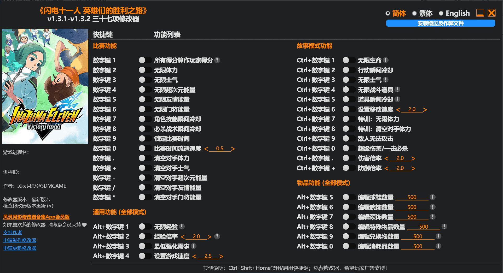The image size is (503, 273).
Task: Click info icon next to 无限经验
Action: pos(182,227)
